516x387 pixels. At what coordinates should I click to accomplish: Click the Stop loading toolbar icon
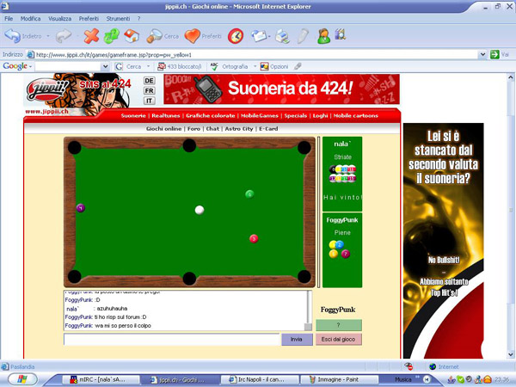tap(91, 36)
